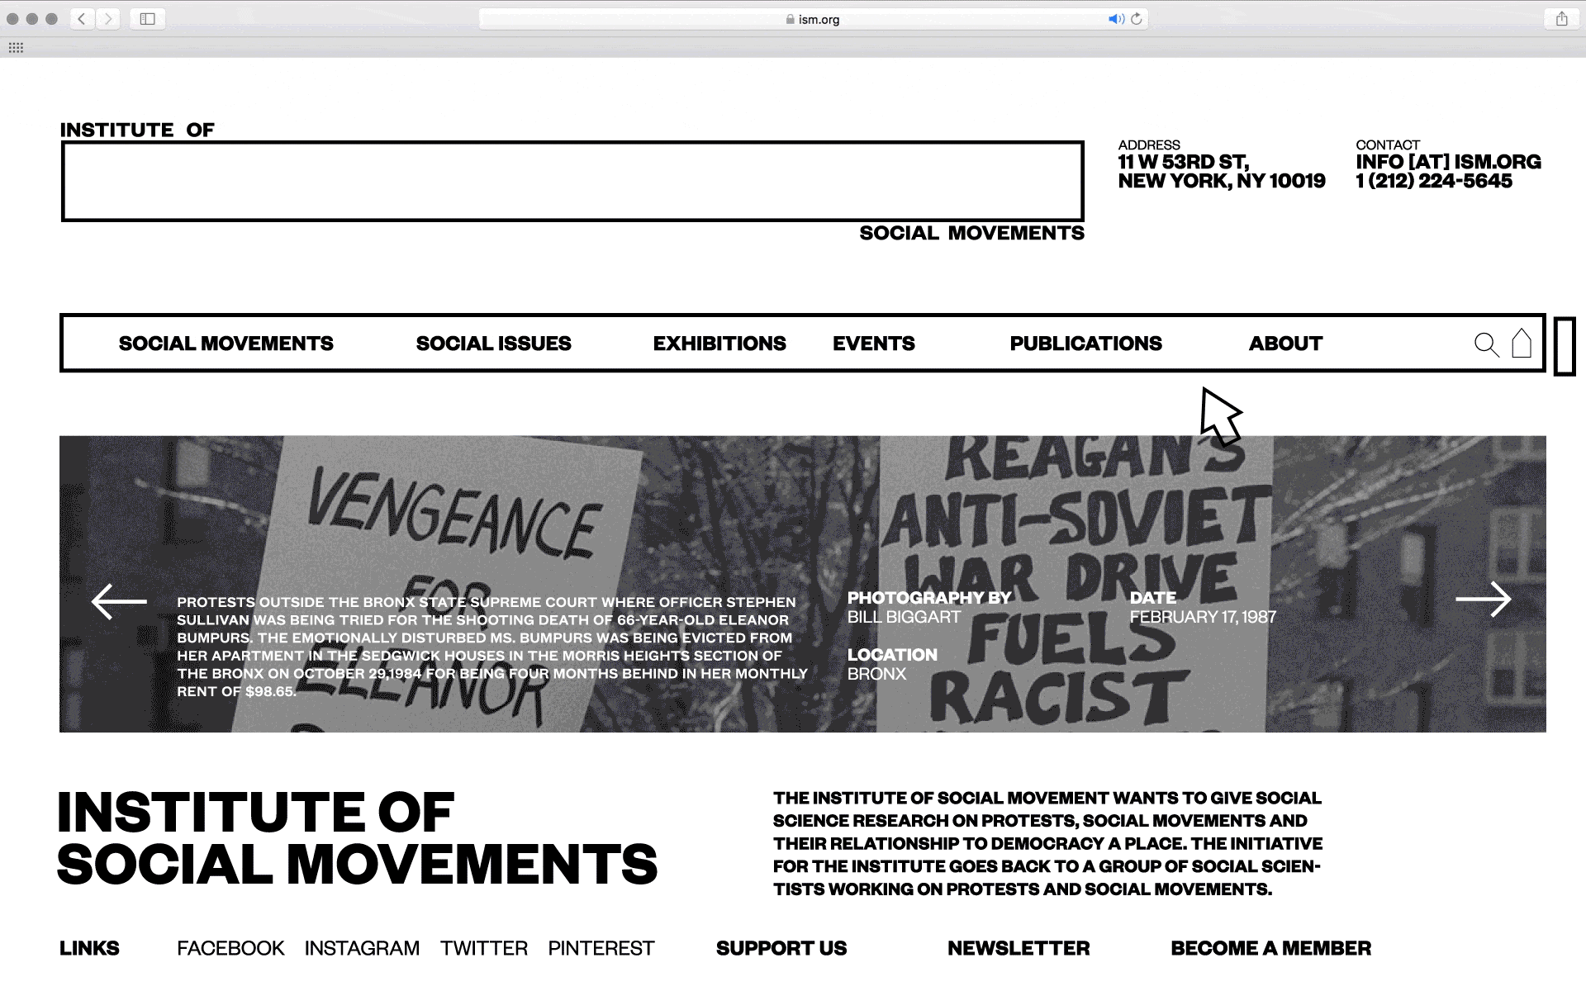
Task: Mute the tab audio speaker icon
Action: pos(1116,19)
